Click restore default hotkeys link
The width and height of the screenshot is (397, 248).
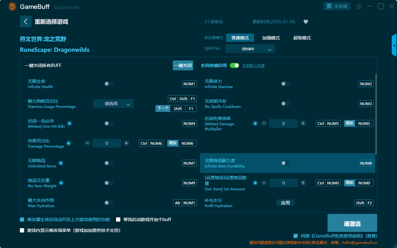253,66
